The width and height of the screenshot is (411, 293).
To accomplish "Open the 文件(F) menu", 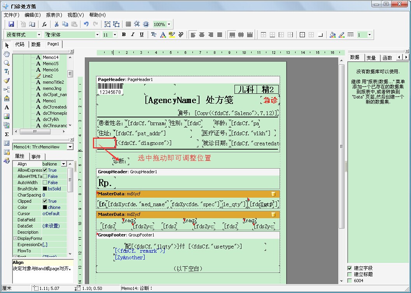I will [12, 15].
